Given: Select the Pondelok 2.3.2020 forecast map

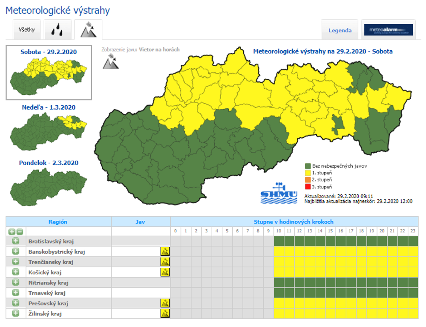Looking at the screenshot, I should click(x=49, y=181).
